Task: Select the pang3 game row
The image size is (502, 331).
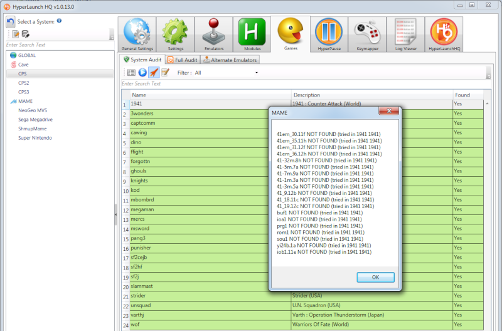Action: point(302,238)
